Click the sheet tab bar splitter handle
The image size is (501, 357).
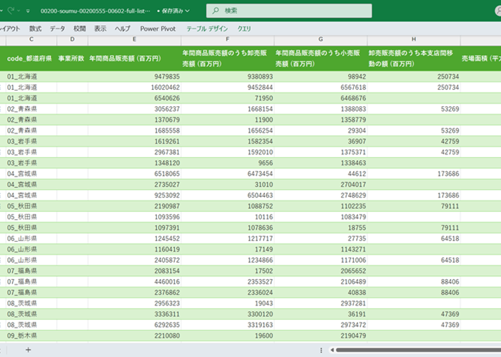click(x=321, y=350)
